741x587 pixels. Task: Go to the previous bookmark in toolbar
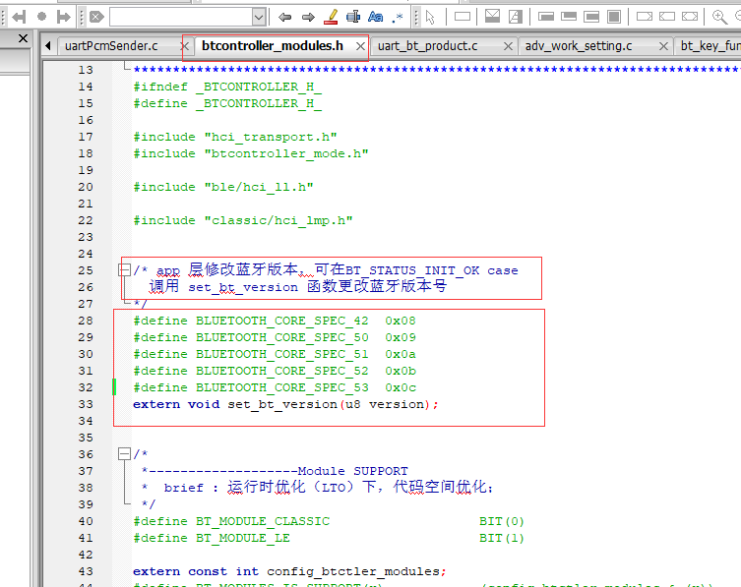tap(19, 18)
